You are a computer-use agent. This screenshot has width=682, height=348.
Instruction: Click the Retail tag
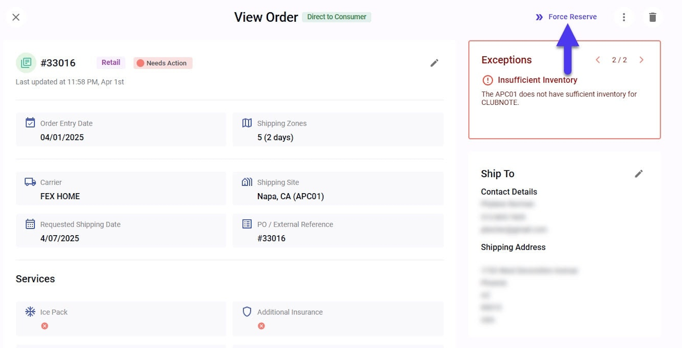coord(111,63)
